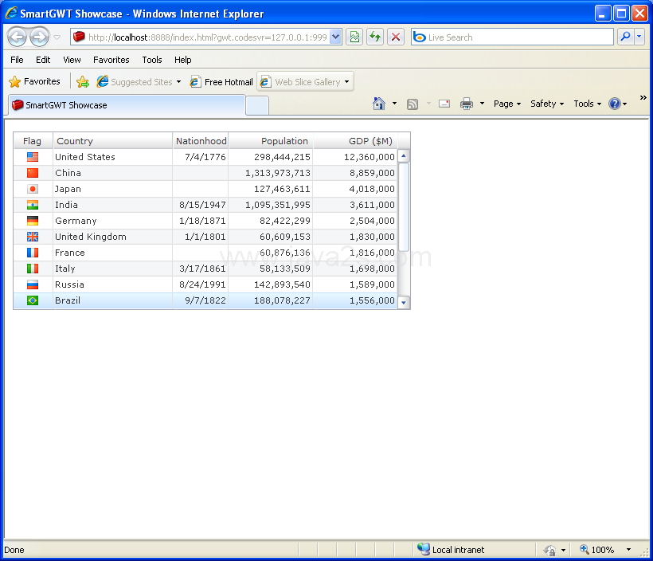653x561 pixels.
Task: Select the Russia nationhood 8/24/1991 cell
Action: 201,284
